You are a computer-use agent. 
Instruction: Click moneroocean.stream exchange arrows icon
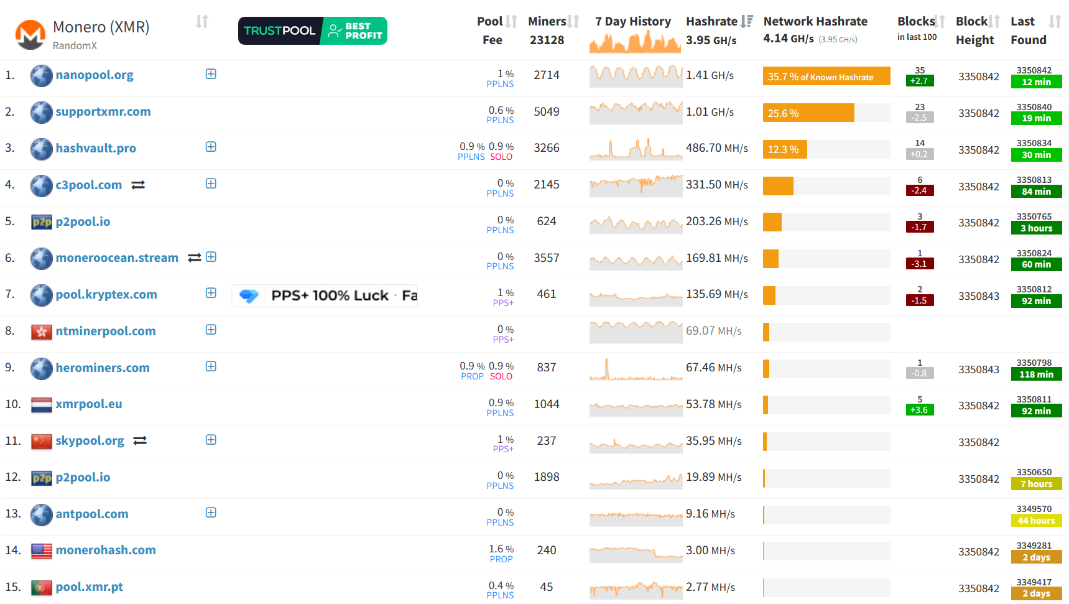pos(195,258)
